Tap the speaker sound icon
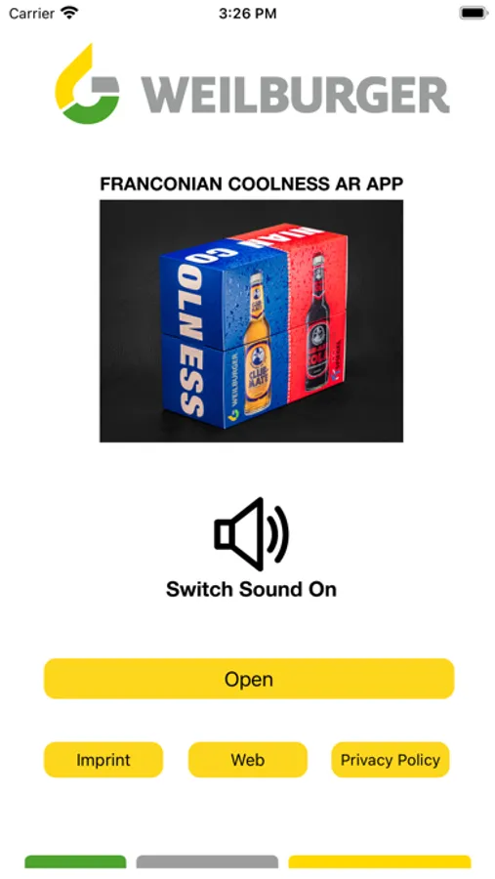 coord(251,533)
